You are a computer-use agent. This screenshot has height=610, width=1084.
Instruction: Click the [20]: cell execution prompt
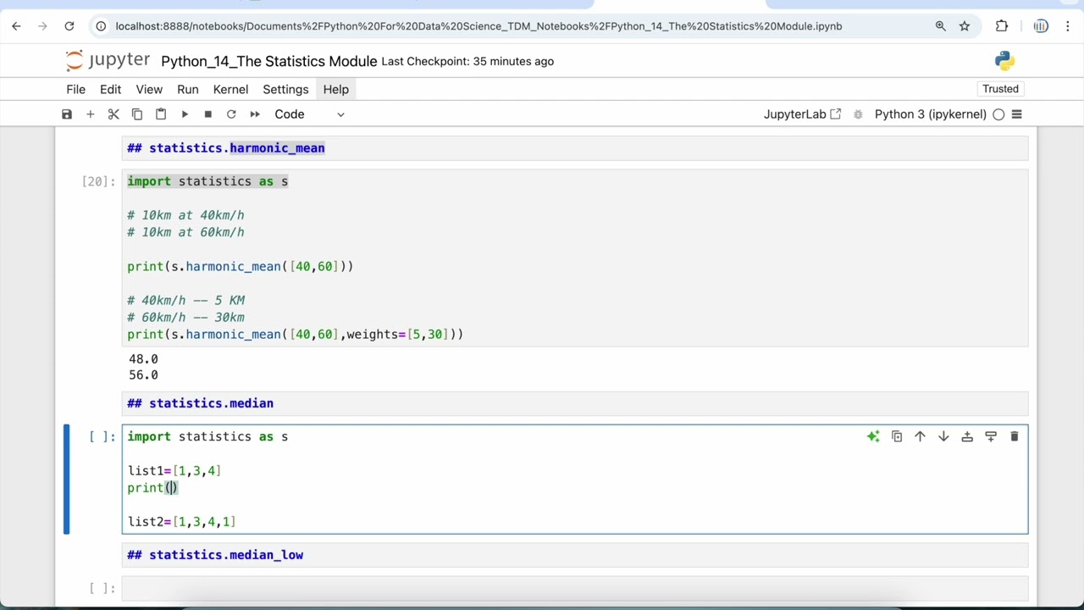tap(98, 181)
